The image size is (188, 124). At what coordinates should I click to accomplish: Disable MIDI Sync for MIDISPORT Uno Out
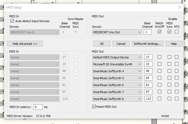click(169, 32)
